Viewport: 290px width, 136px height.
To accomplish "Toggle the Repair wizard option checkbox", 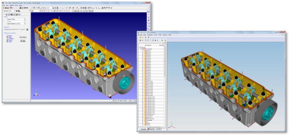I will (7, 37).
